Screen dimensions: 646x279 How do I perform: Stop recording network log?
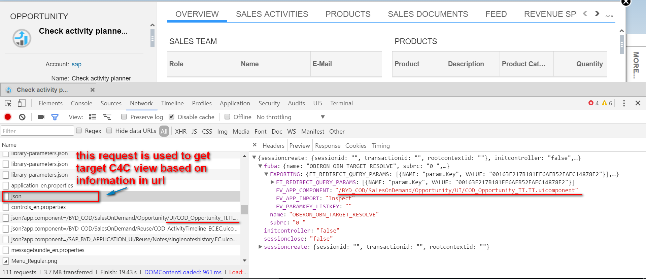[x=8, y=117]
